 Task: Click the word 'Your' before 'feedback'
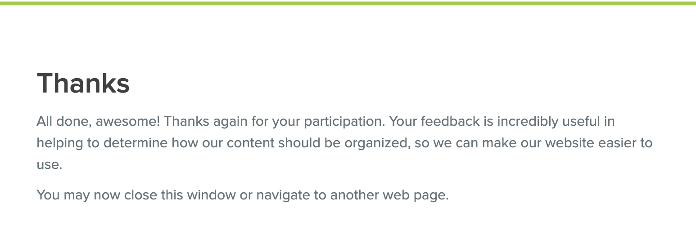coord(403,122)
